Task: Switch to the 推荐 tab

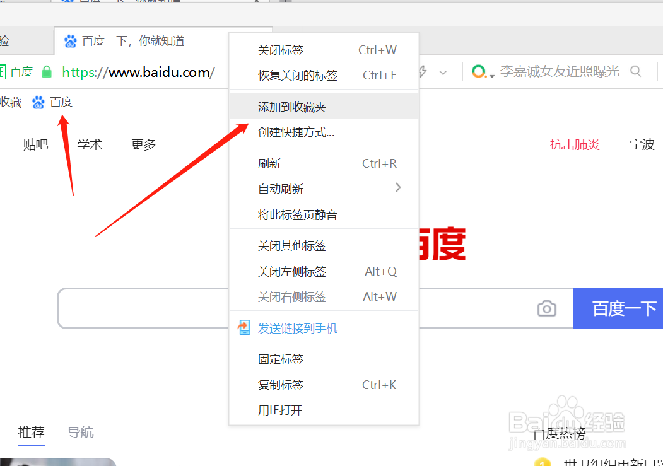Action: tap(32, 432)
